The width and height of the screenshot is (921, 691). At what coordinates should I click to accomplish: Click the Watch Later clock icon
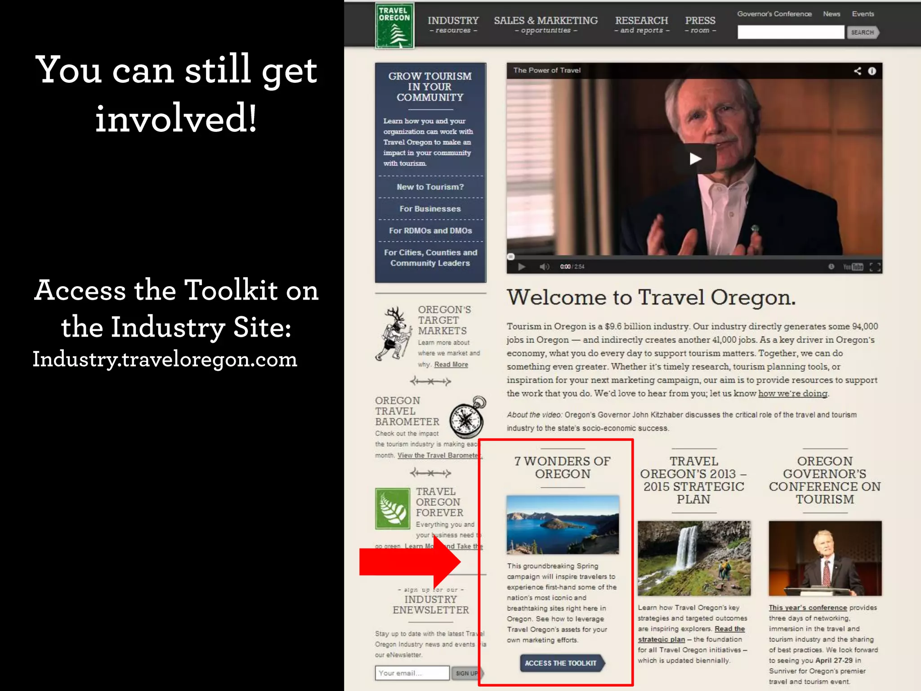832,267
